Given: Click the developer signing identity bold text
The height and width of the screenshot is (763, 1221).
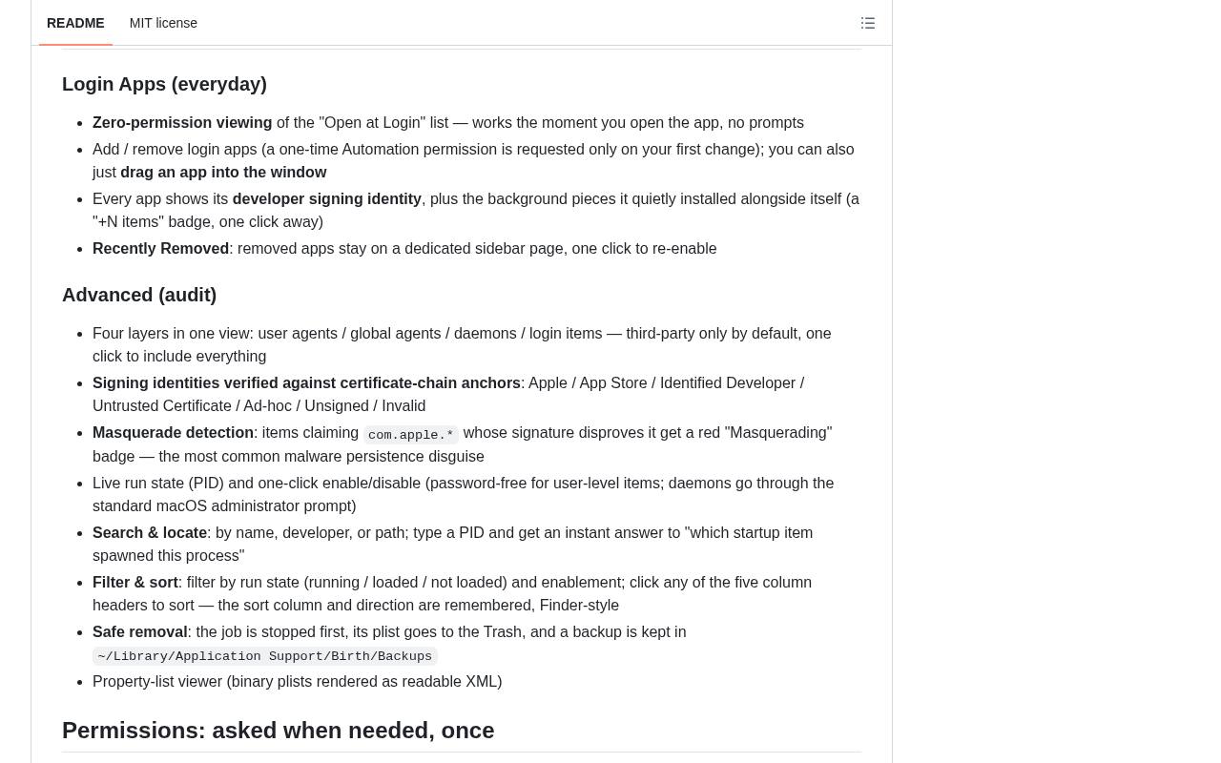Looking at the screenshot, I should [x=326, y=198].
